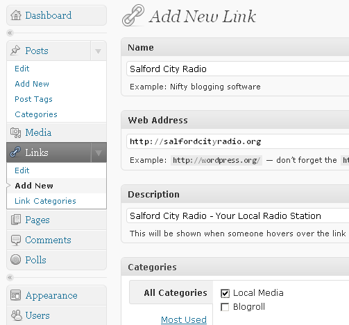Toggle the Posts submenu arrow
Viewport: 349px width, 325px height.
(x=99, y=51)
